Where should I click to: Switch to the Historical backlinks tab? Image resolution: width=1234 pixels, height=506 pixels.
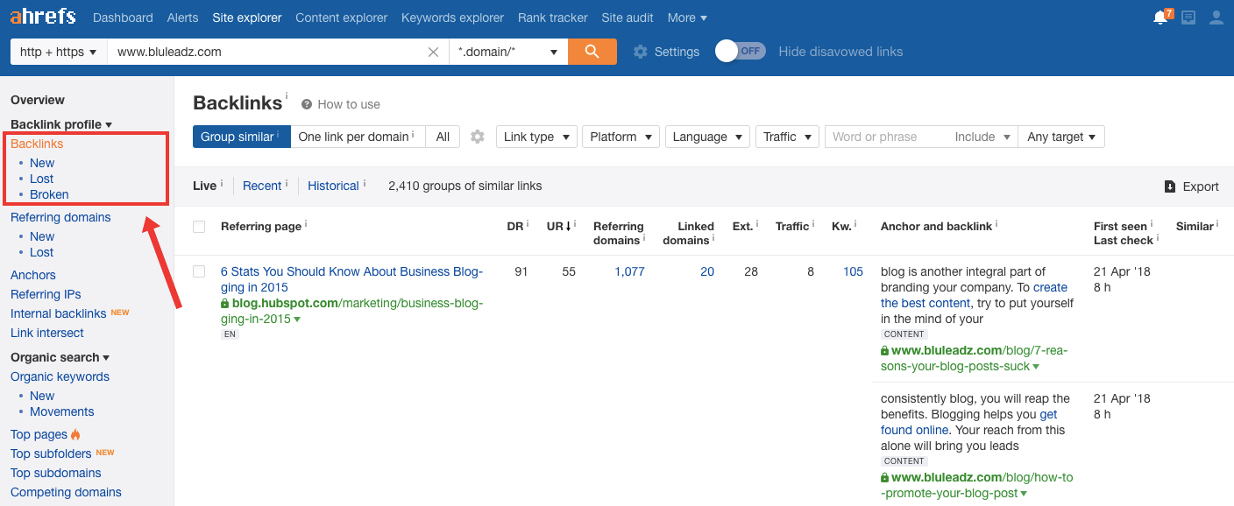point(334,186)
